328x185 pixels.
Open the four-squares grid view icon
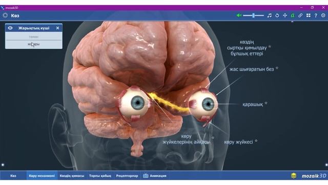tap(309, 15)
